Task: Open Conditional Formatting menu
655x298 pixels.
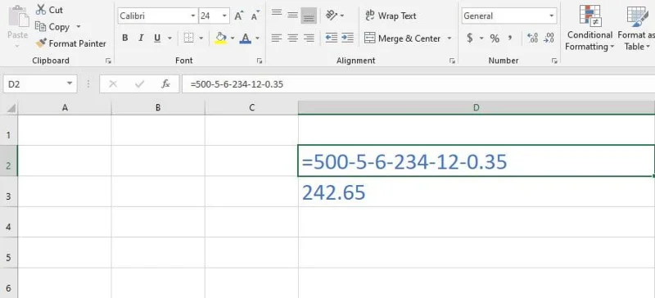Action: [589, 28]
